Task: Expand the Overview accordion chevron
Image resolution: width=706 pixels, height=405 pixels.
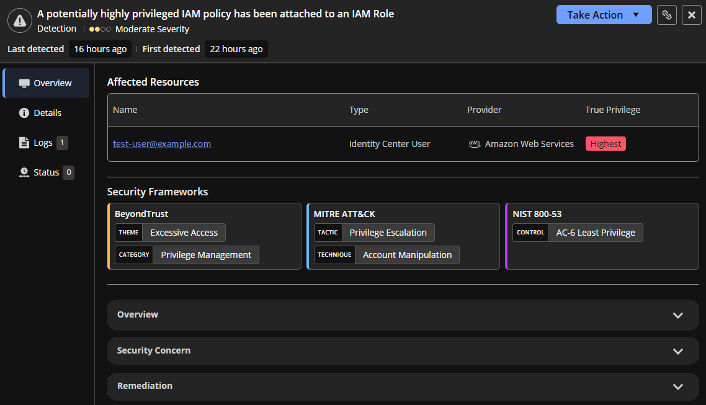Action: [x=677, y=315]
